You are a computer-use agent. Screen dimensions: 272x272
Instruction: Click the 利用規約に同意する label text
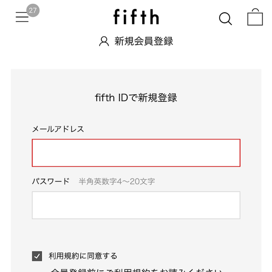pos(83,256)
